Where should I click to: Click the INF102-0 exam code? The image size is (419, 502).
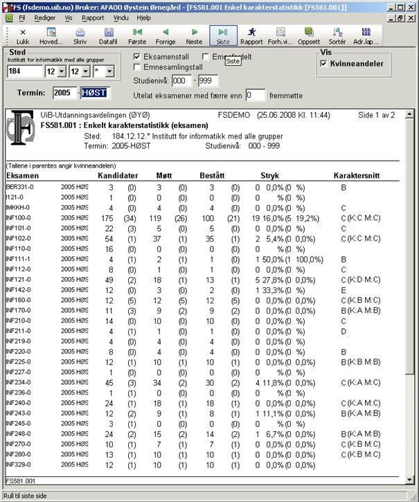pos(18,238)
